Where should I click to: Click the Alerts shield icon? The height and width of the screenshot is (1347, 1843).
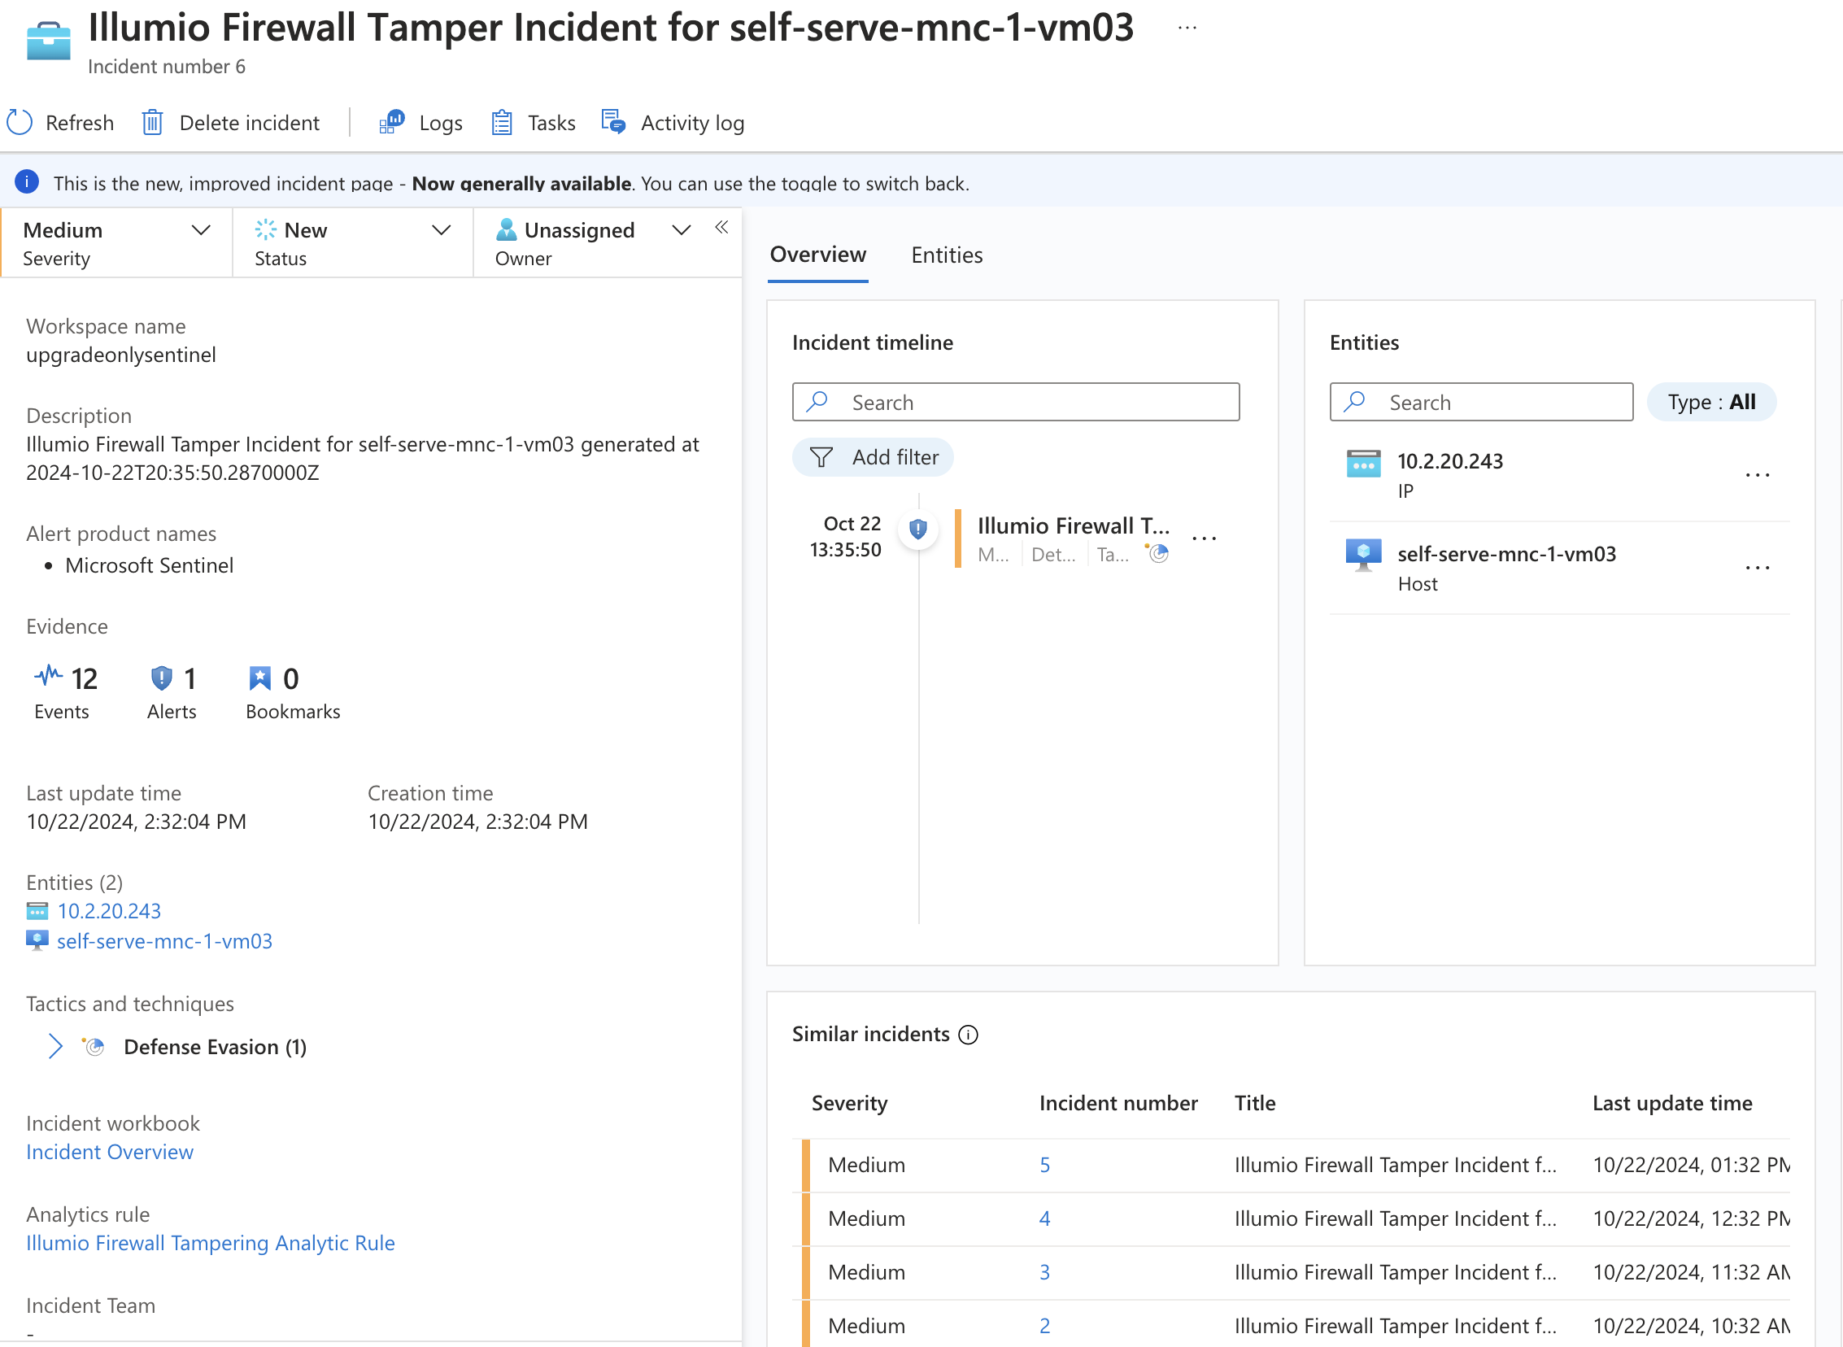161,678
